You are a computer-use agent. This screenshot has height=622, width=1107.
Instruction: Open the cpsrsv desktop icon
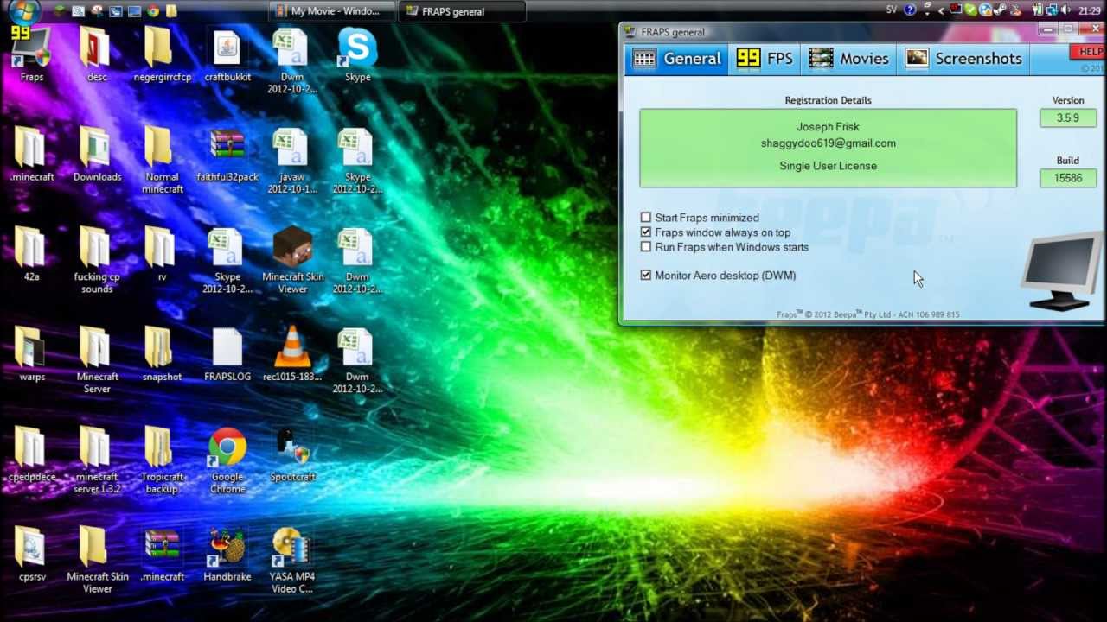coord(32,554)
